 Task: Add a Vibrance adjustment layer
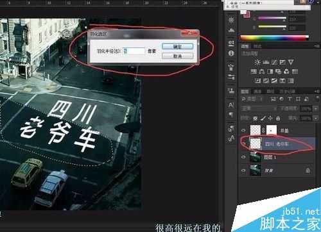pos(291,62)
